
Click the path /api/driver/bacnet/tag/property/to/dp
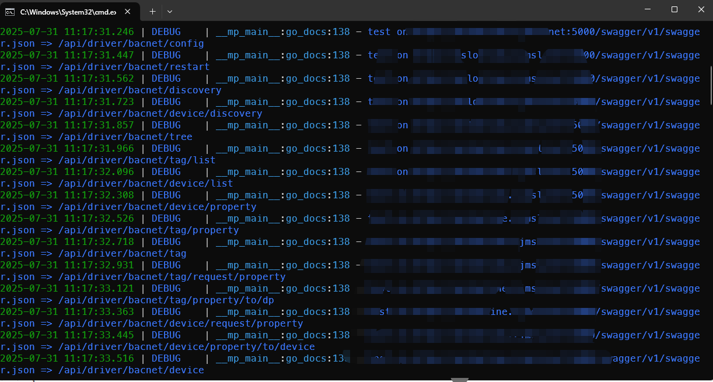coord(166,300)
